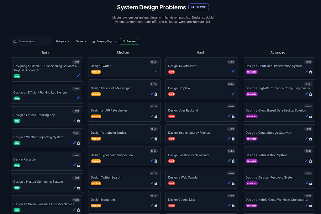This screenshot has height=214, width=321.
Task: Click pencil icon on Design Dropbox card
Action: 233,94
